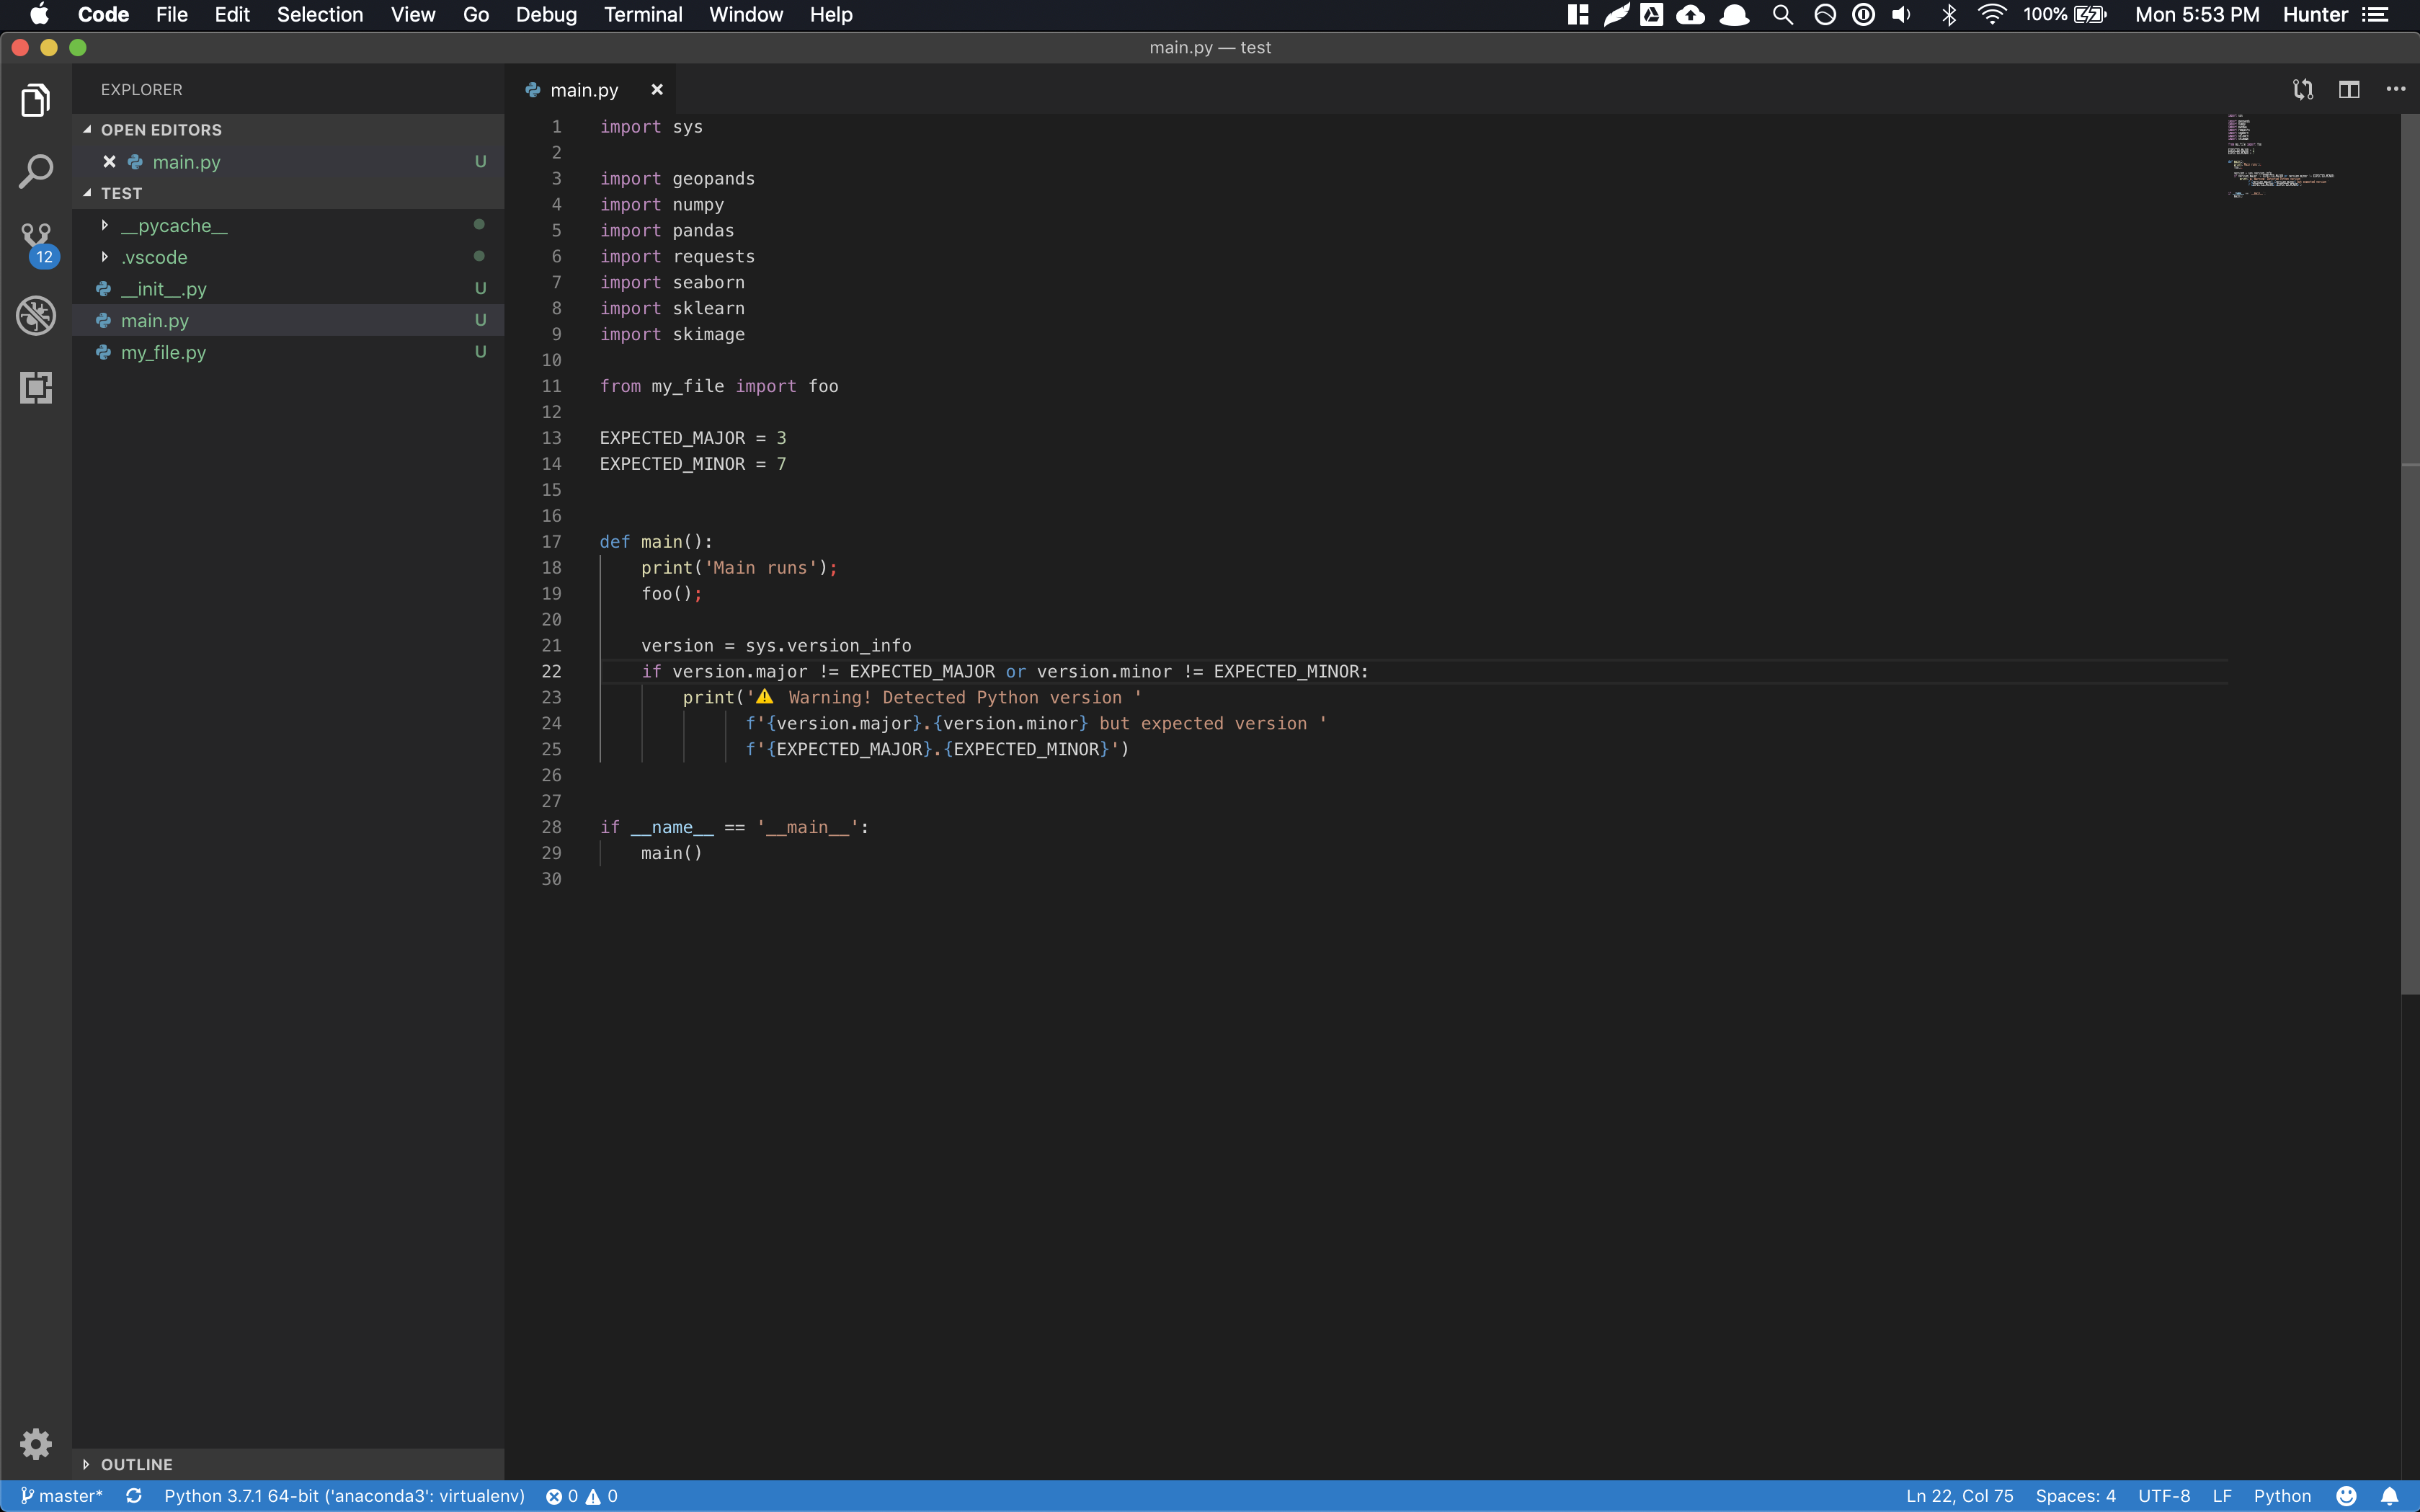Image resolution: width=2420 pixels, height=1512 pixels.
Task: Open the Explorer view in activity bar
Action: pos(35,100)
